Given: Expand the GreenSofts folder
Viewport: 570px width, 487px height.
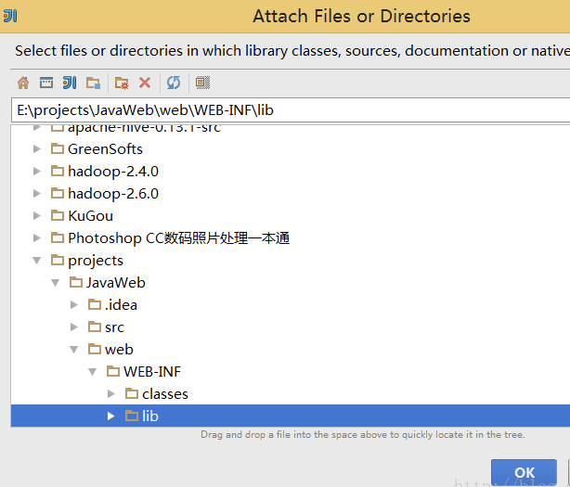Looking at the screenshot, I should coord(37,149).
